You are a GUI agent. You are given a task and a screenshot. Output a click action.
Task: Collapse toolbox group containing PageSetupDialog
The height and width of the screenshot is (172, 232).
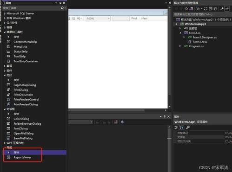[x=5, y=76]
